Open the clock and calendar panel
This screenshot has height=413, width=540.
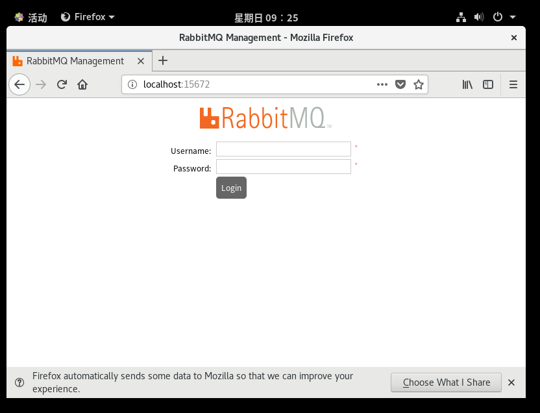[x=266, y=18]
